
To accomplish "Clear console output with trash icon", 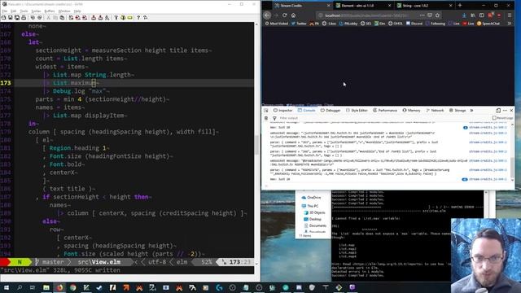I will 266,118.
